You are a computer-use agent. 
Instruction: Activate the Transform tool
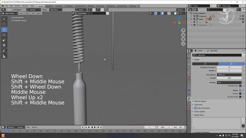pyautogui.click(x=4, y=45)
